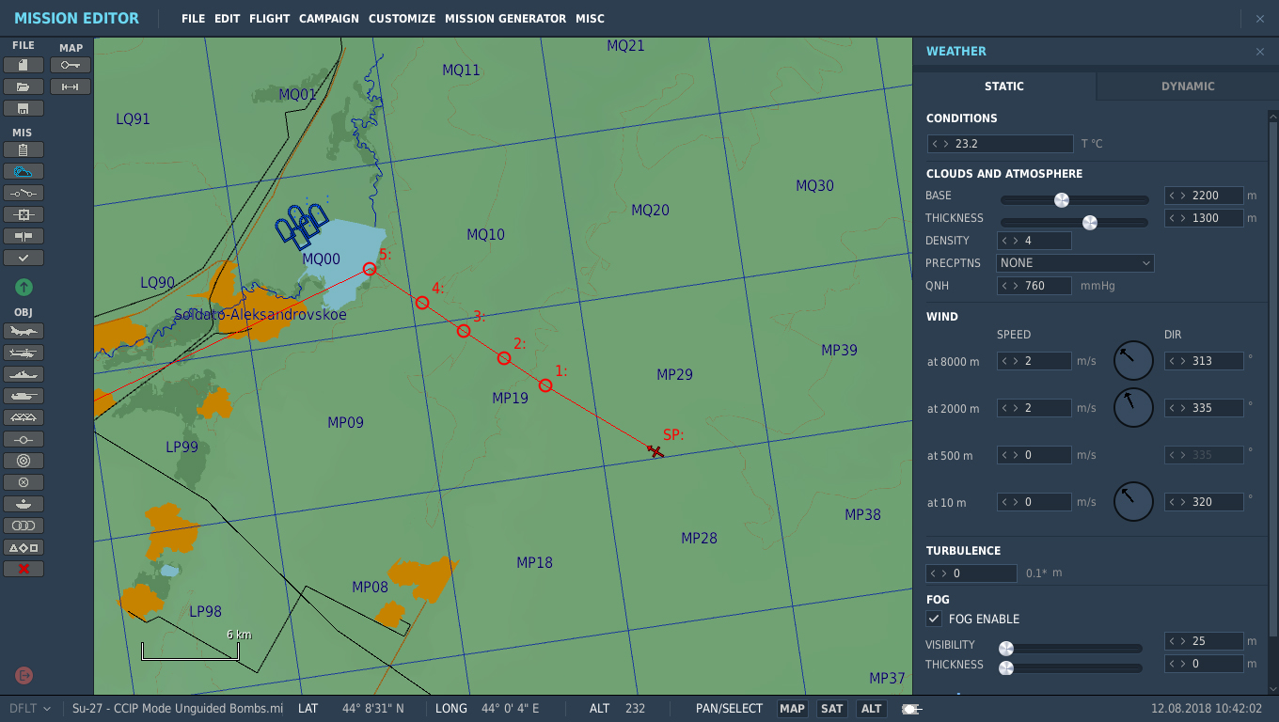Select the static bridge object tool
This screenshot has width=1279, height=722.
[24, 417]
